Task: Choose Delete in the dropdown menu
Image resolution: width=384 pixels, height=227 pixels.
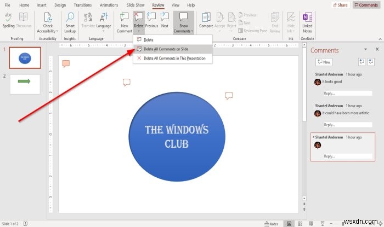Action: [173, 40]
